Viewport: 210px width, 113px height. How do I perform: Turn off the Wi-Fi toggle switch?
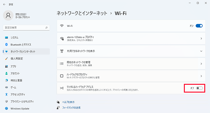point(199,26)
